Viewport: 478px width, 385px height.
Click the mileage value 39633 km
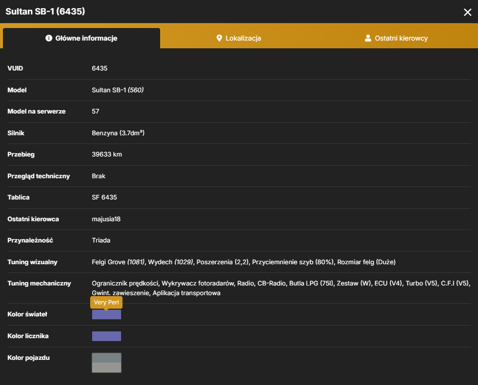pos(107,155)
